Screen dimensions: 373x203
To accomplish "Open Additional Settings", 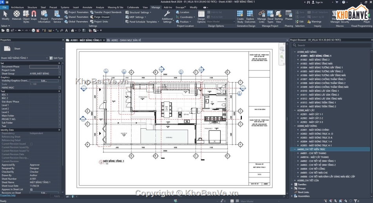I will click(167, 17).
